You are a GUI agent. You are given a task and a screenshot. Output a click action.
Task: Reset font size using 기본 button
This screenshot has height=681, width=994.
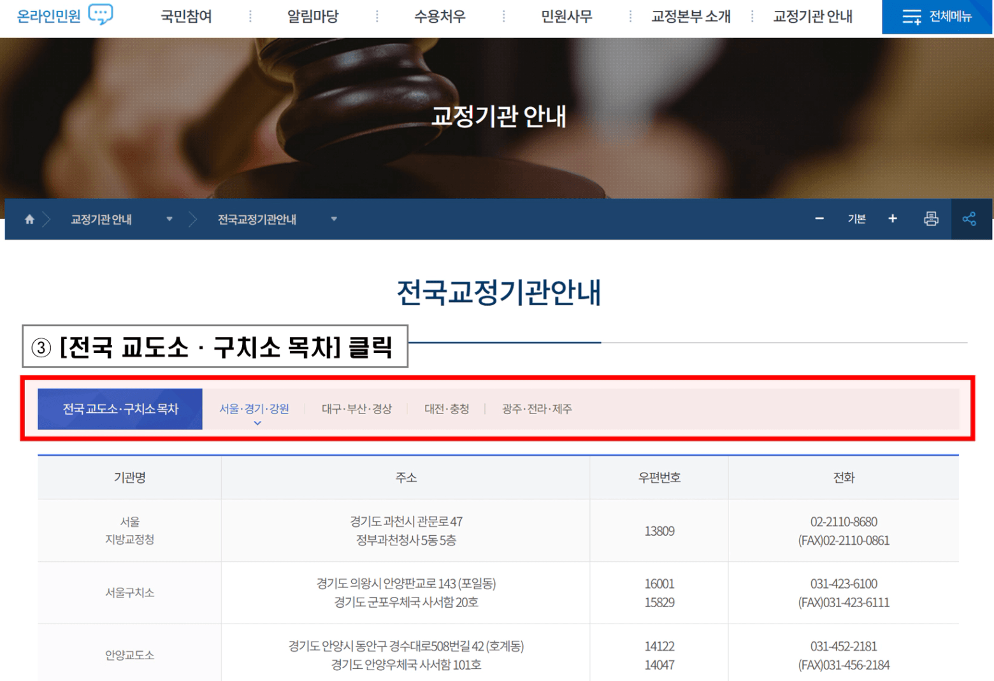[856, 219]
